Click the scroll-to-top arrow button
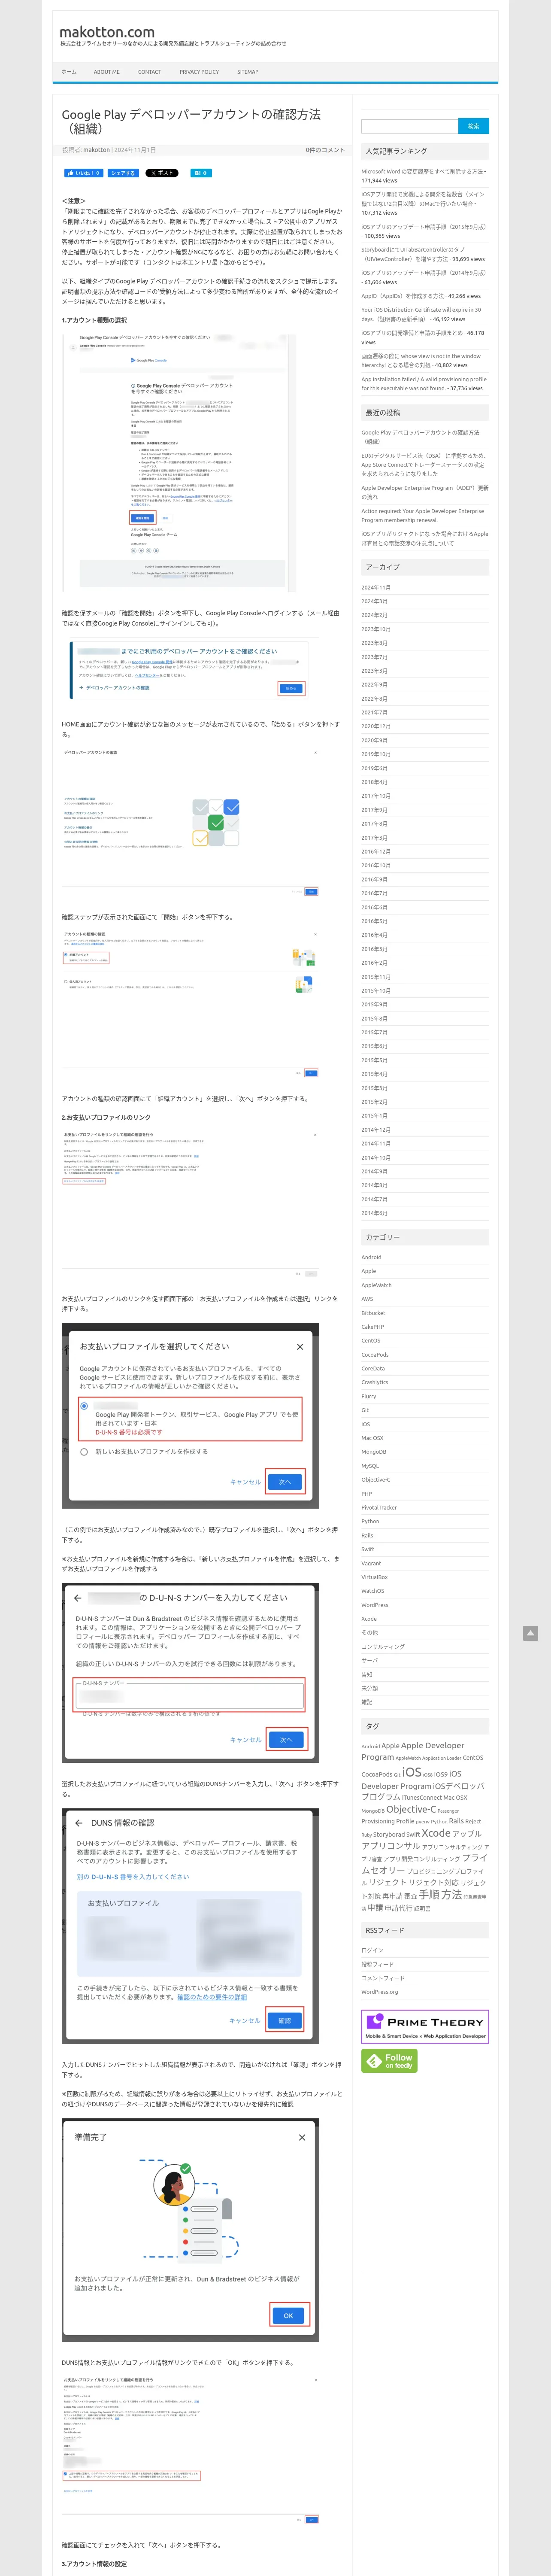The image size is (551, 2576). [531, 1633]
